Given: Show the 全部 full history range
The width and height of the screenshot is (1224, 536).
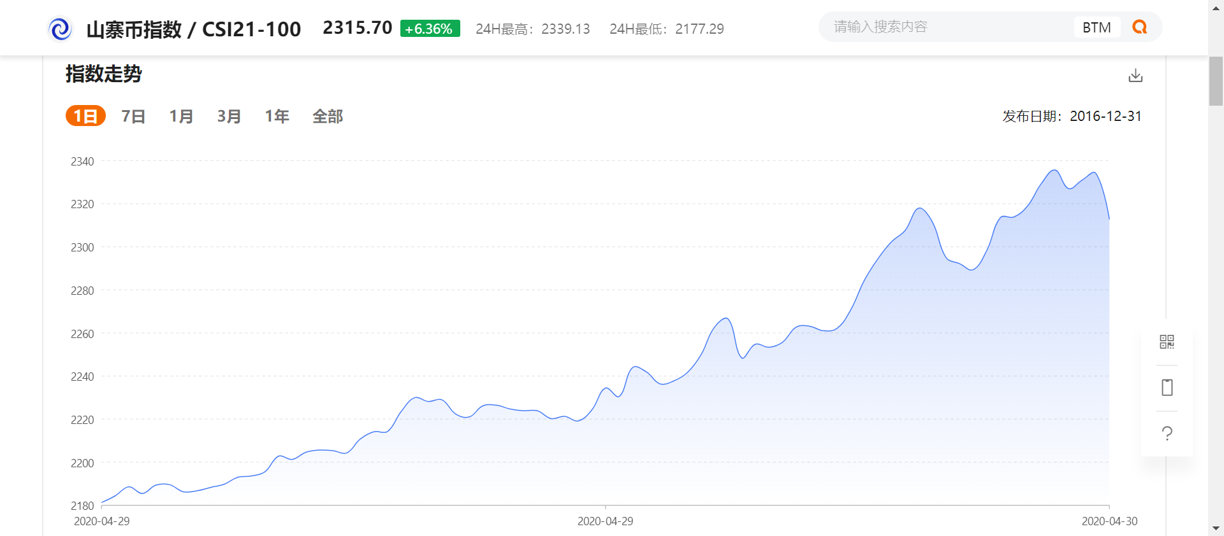Looking at the screenshot, I should pos(328,116).
